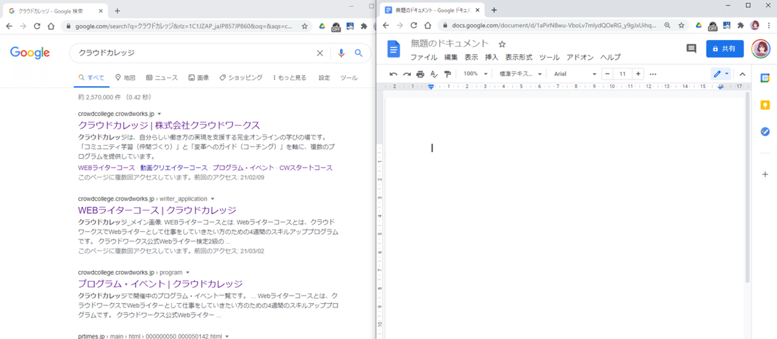Bookmark star in Google search window address bar

(x=305, y=26)
